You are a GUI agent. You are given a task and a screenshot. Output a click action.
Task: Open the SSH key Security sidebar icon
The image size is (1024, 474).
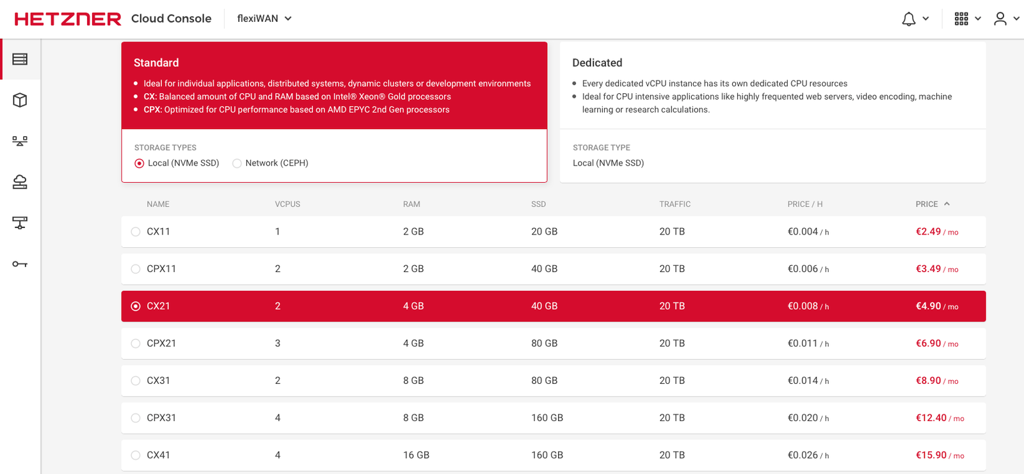point(20,264)
